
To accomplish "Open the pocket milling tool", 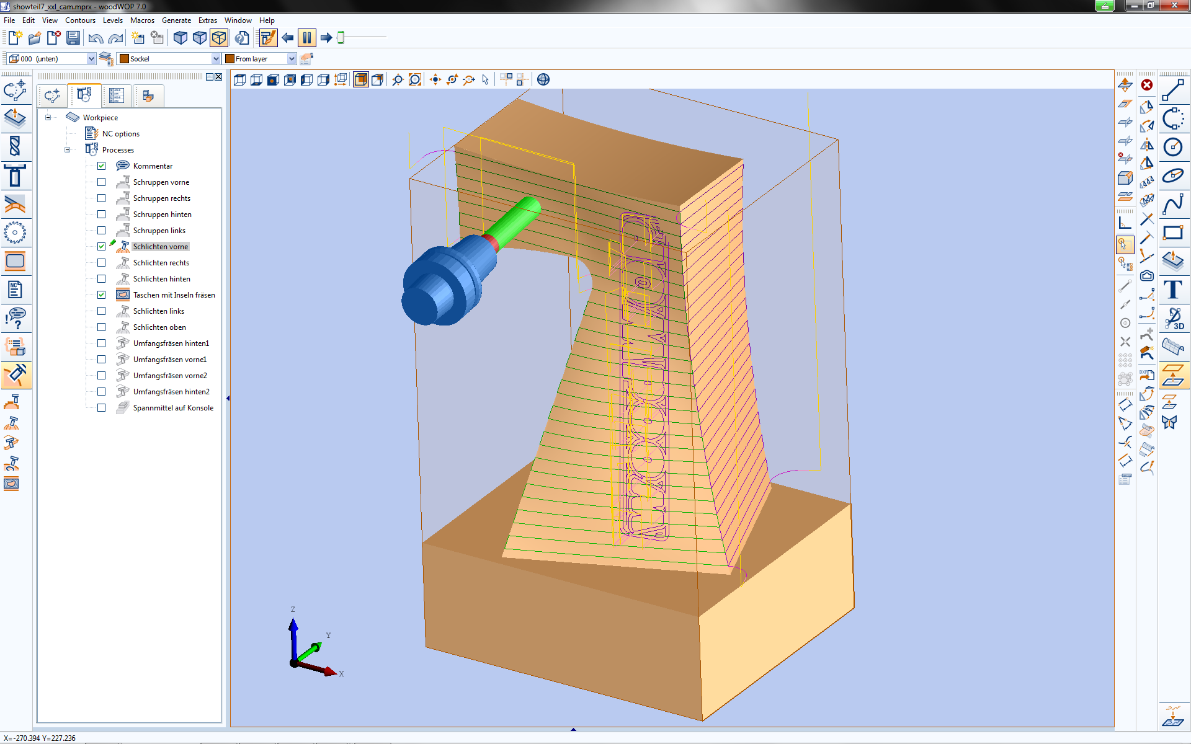I will click(x=16, y=262).
